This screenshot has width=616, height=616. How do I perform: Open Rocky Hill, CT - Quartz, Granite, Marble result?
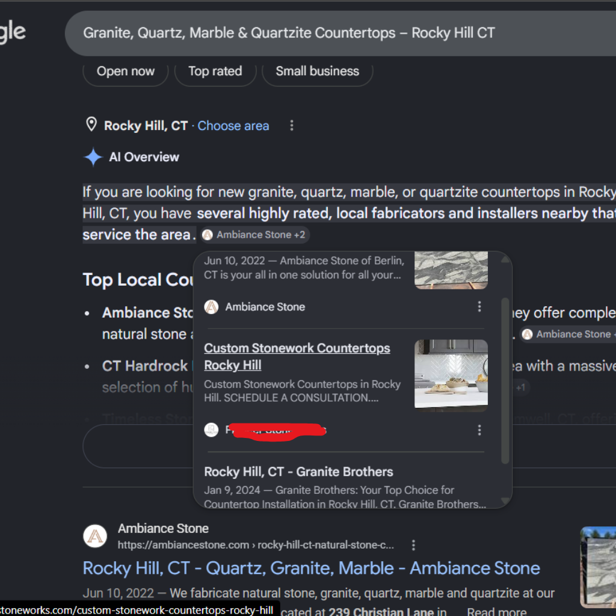coord(311,568)
